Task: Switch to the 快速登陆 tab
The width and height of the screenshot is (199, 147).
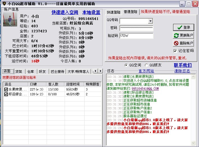Action: click(x=114, y=12)
